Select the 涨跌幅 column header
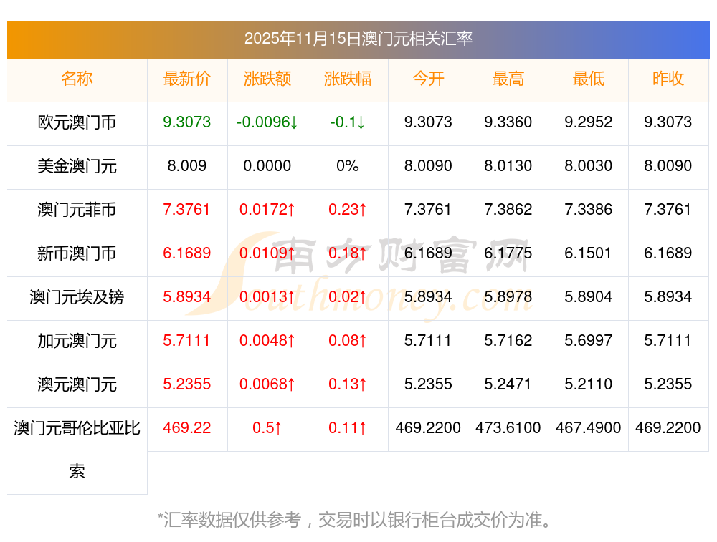The width and height of the screenshot is (717, 542). point(348,79)
